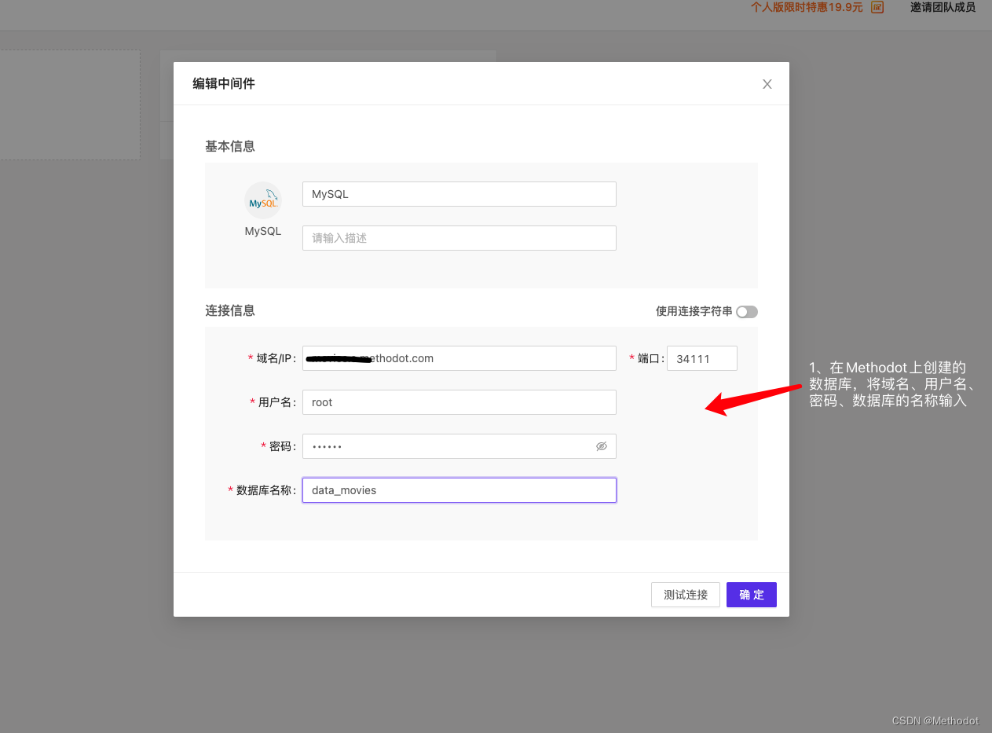The height and width of the screenshot is (733, 992).
Task: Confirm with the 确定 button
Action: [752, 595]
